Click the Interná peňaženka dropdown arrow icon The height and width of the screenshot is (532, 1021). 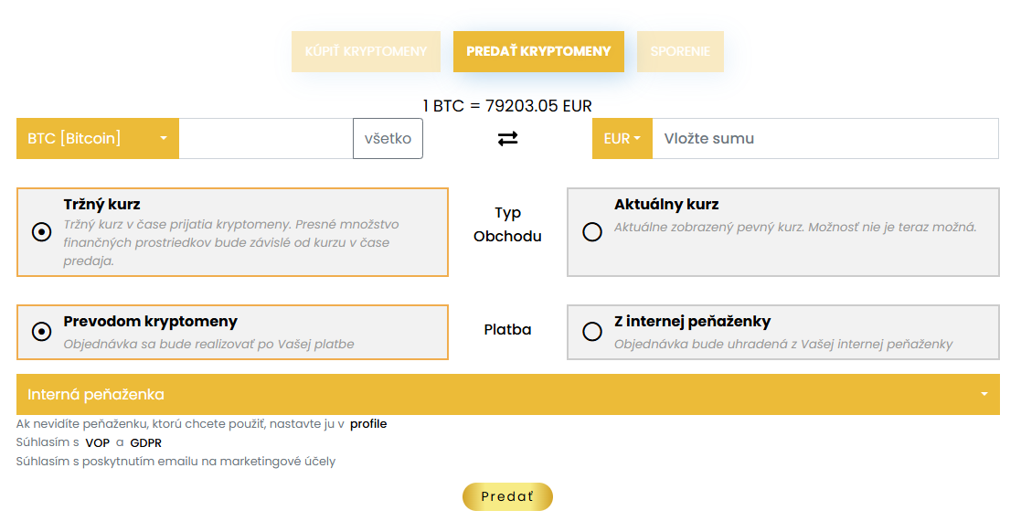coord(984,395)
